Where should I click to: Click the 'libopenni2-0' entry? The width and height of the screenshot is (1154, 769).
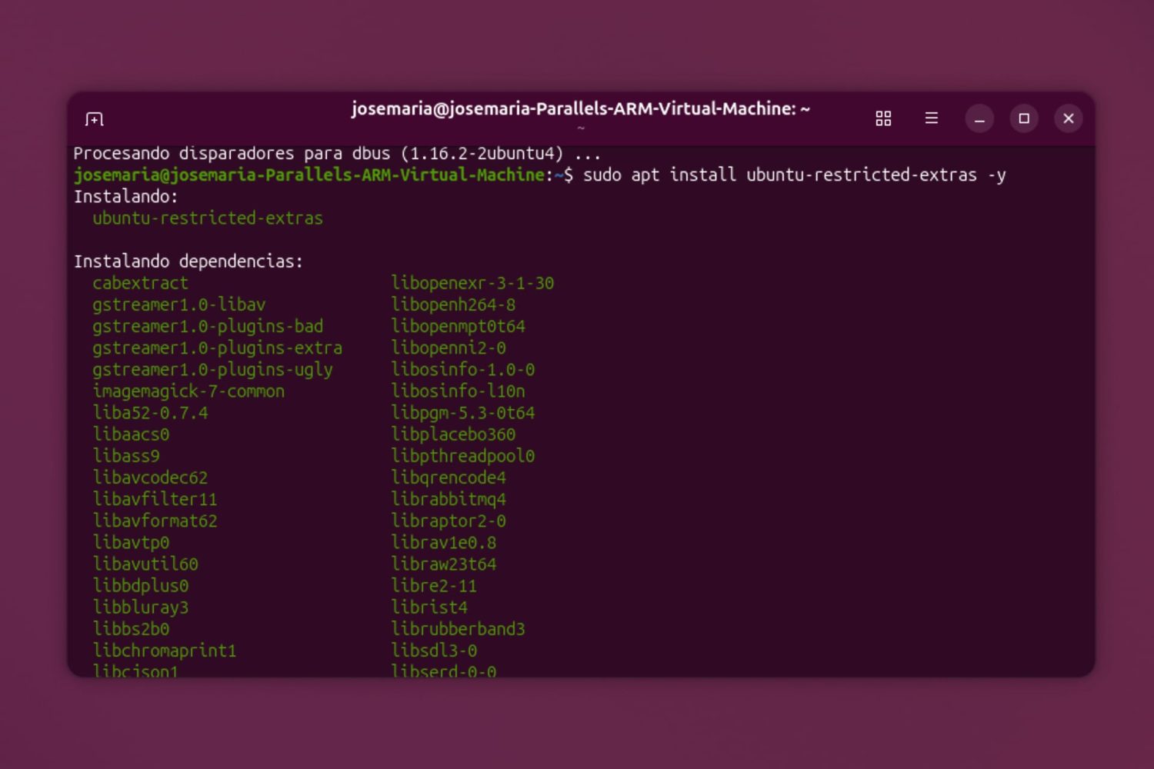point(449,348)
